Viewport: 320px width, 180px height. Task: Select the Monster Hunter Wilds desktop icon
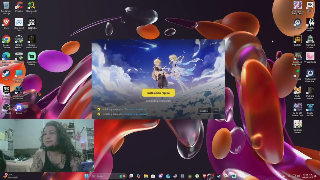pos(31,42)
